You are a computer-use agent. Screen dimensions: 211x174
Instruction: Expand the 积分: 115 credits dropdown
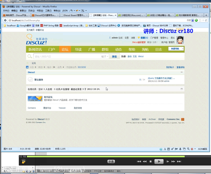(x=153, y=42)
